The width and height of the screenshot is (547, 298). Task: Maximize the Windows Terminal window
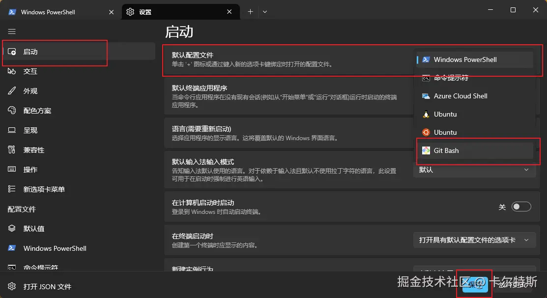point(513,10)
